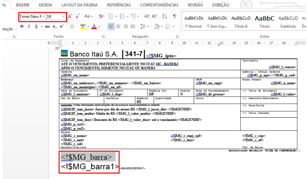The image size is (307, 179).
Task: Set line and paragraph spacing
Action: pos(143,26)
